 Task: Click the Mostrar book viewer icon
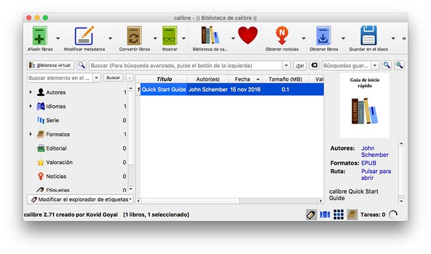tap(169, 35)
